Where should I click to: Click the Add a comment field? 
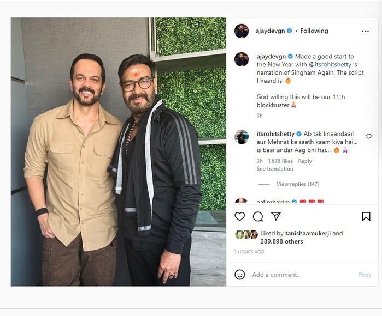click(x=302, y=275)
